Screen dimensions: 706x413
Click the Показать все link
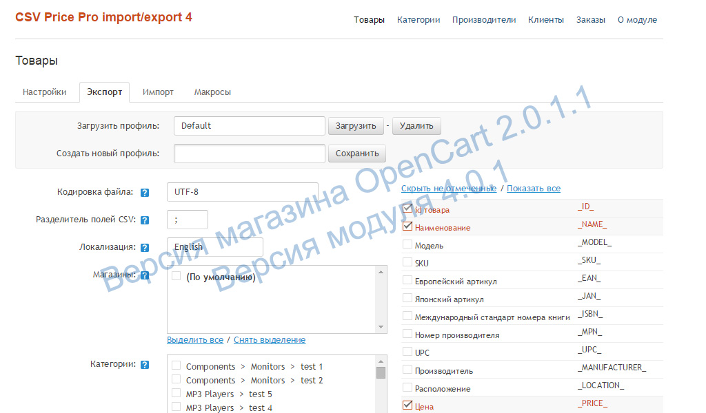534,189
